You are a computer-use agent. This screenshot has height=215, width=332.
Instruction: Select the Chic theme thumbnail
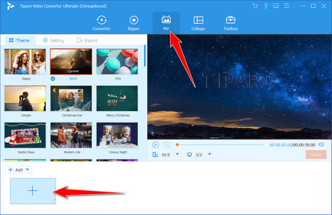click(x=117, y=61)
